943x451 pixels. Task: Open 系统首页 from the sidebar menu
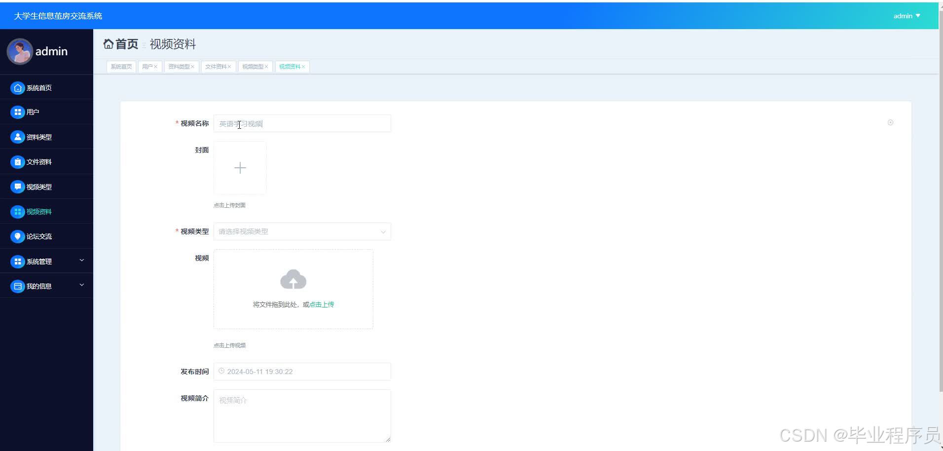[46, 88]
